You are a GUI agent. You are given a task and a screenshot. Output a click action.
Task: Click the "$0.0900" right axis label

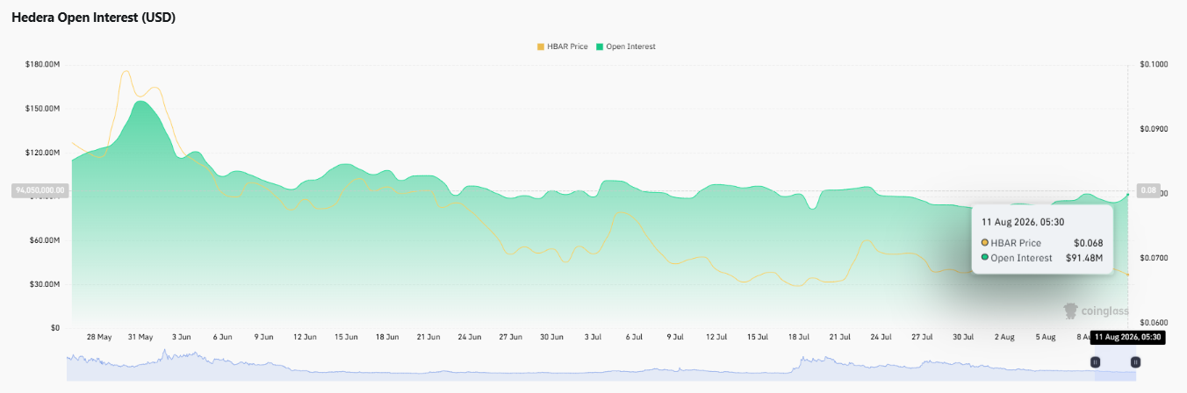pos(1154,129)
